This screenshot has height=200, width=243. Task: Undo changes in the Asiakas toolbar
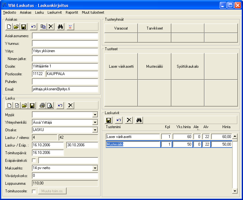[x=33, y=27]
